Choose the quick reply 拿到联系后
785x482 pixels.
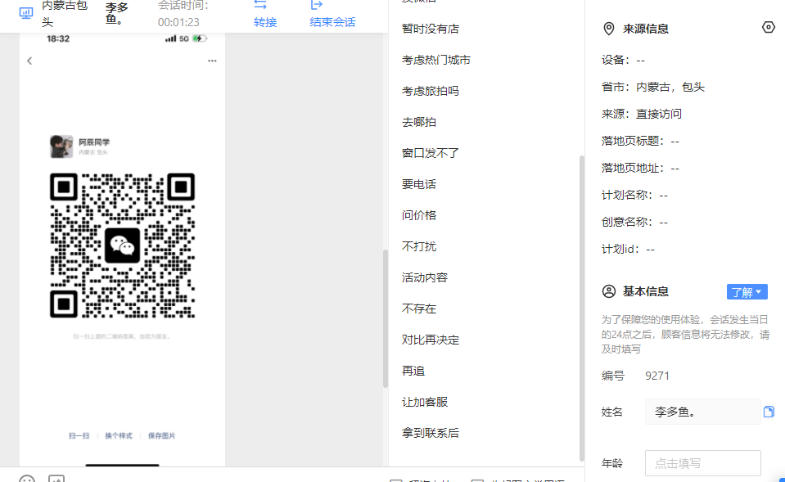431,433
